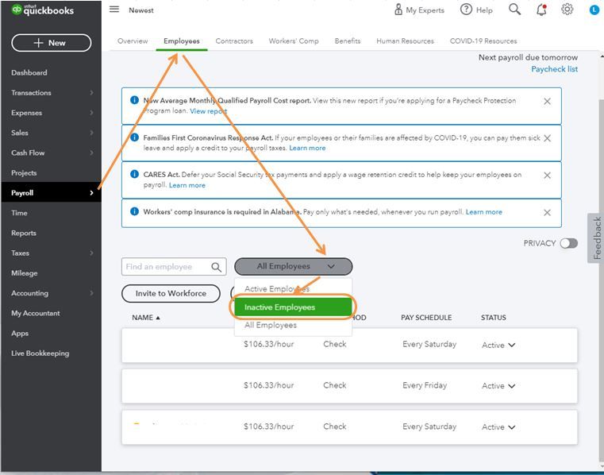
Task: Open the search magnifier in header
Action: [514, 10]
